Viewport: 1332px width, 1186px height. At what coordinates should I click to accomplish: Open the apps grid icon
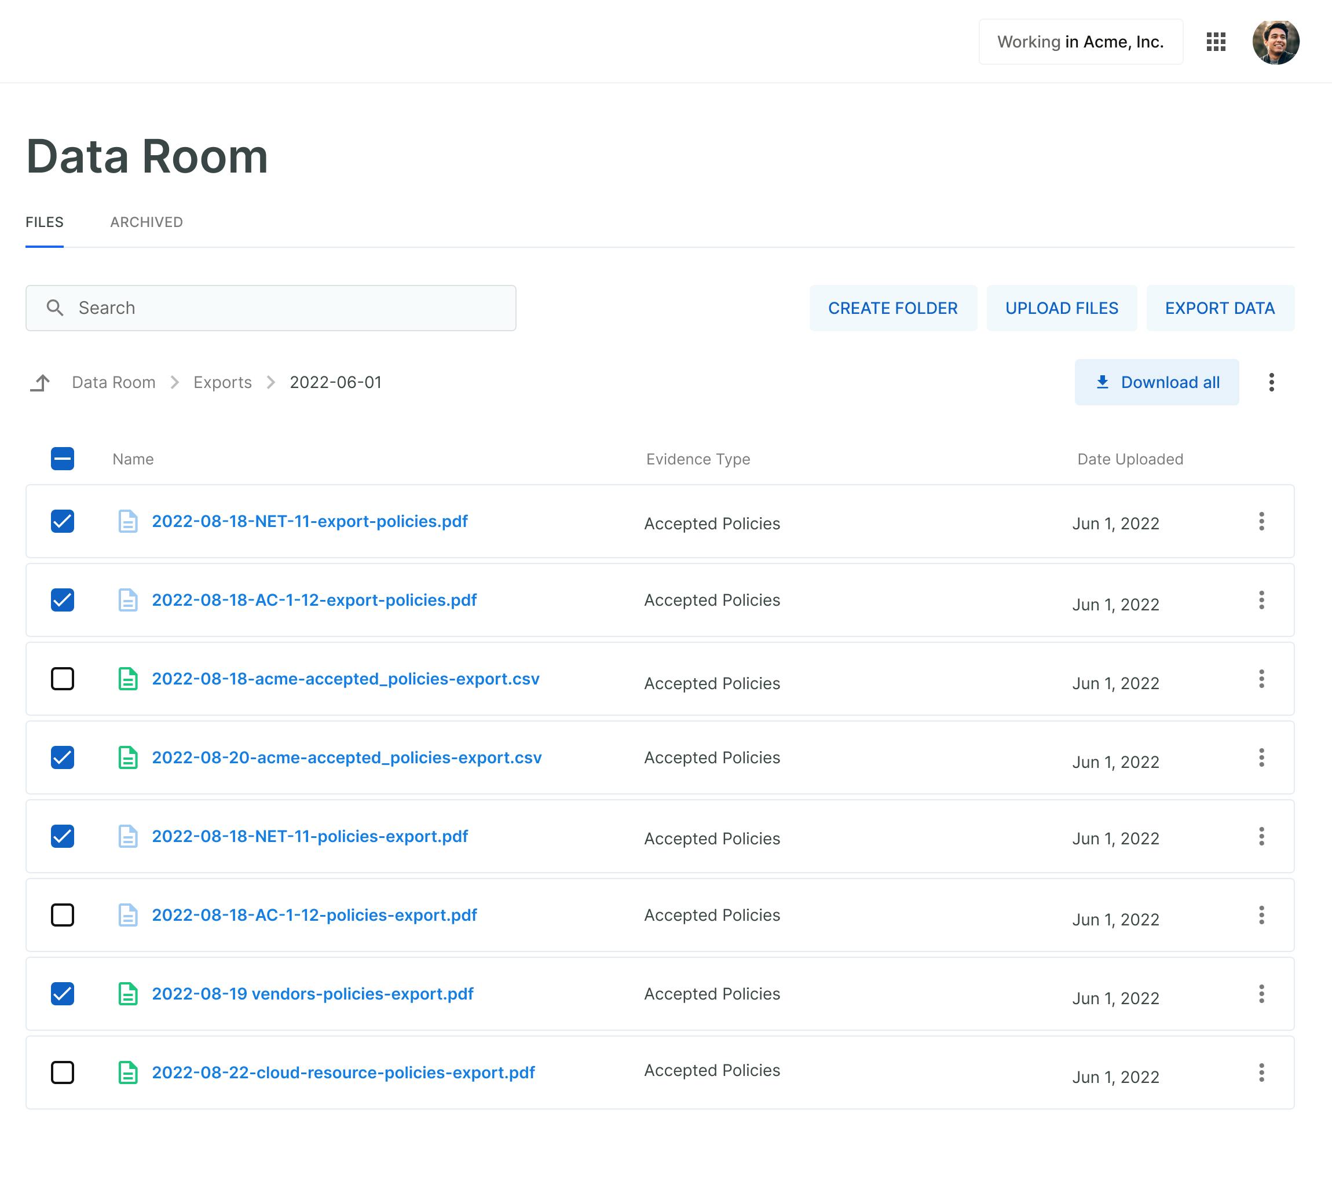1216,42
